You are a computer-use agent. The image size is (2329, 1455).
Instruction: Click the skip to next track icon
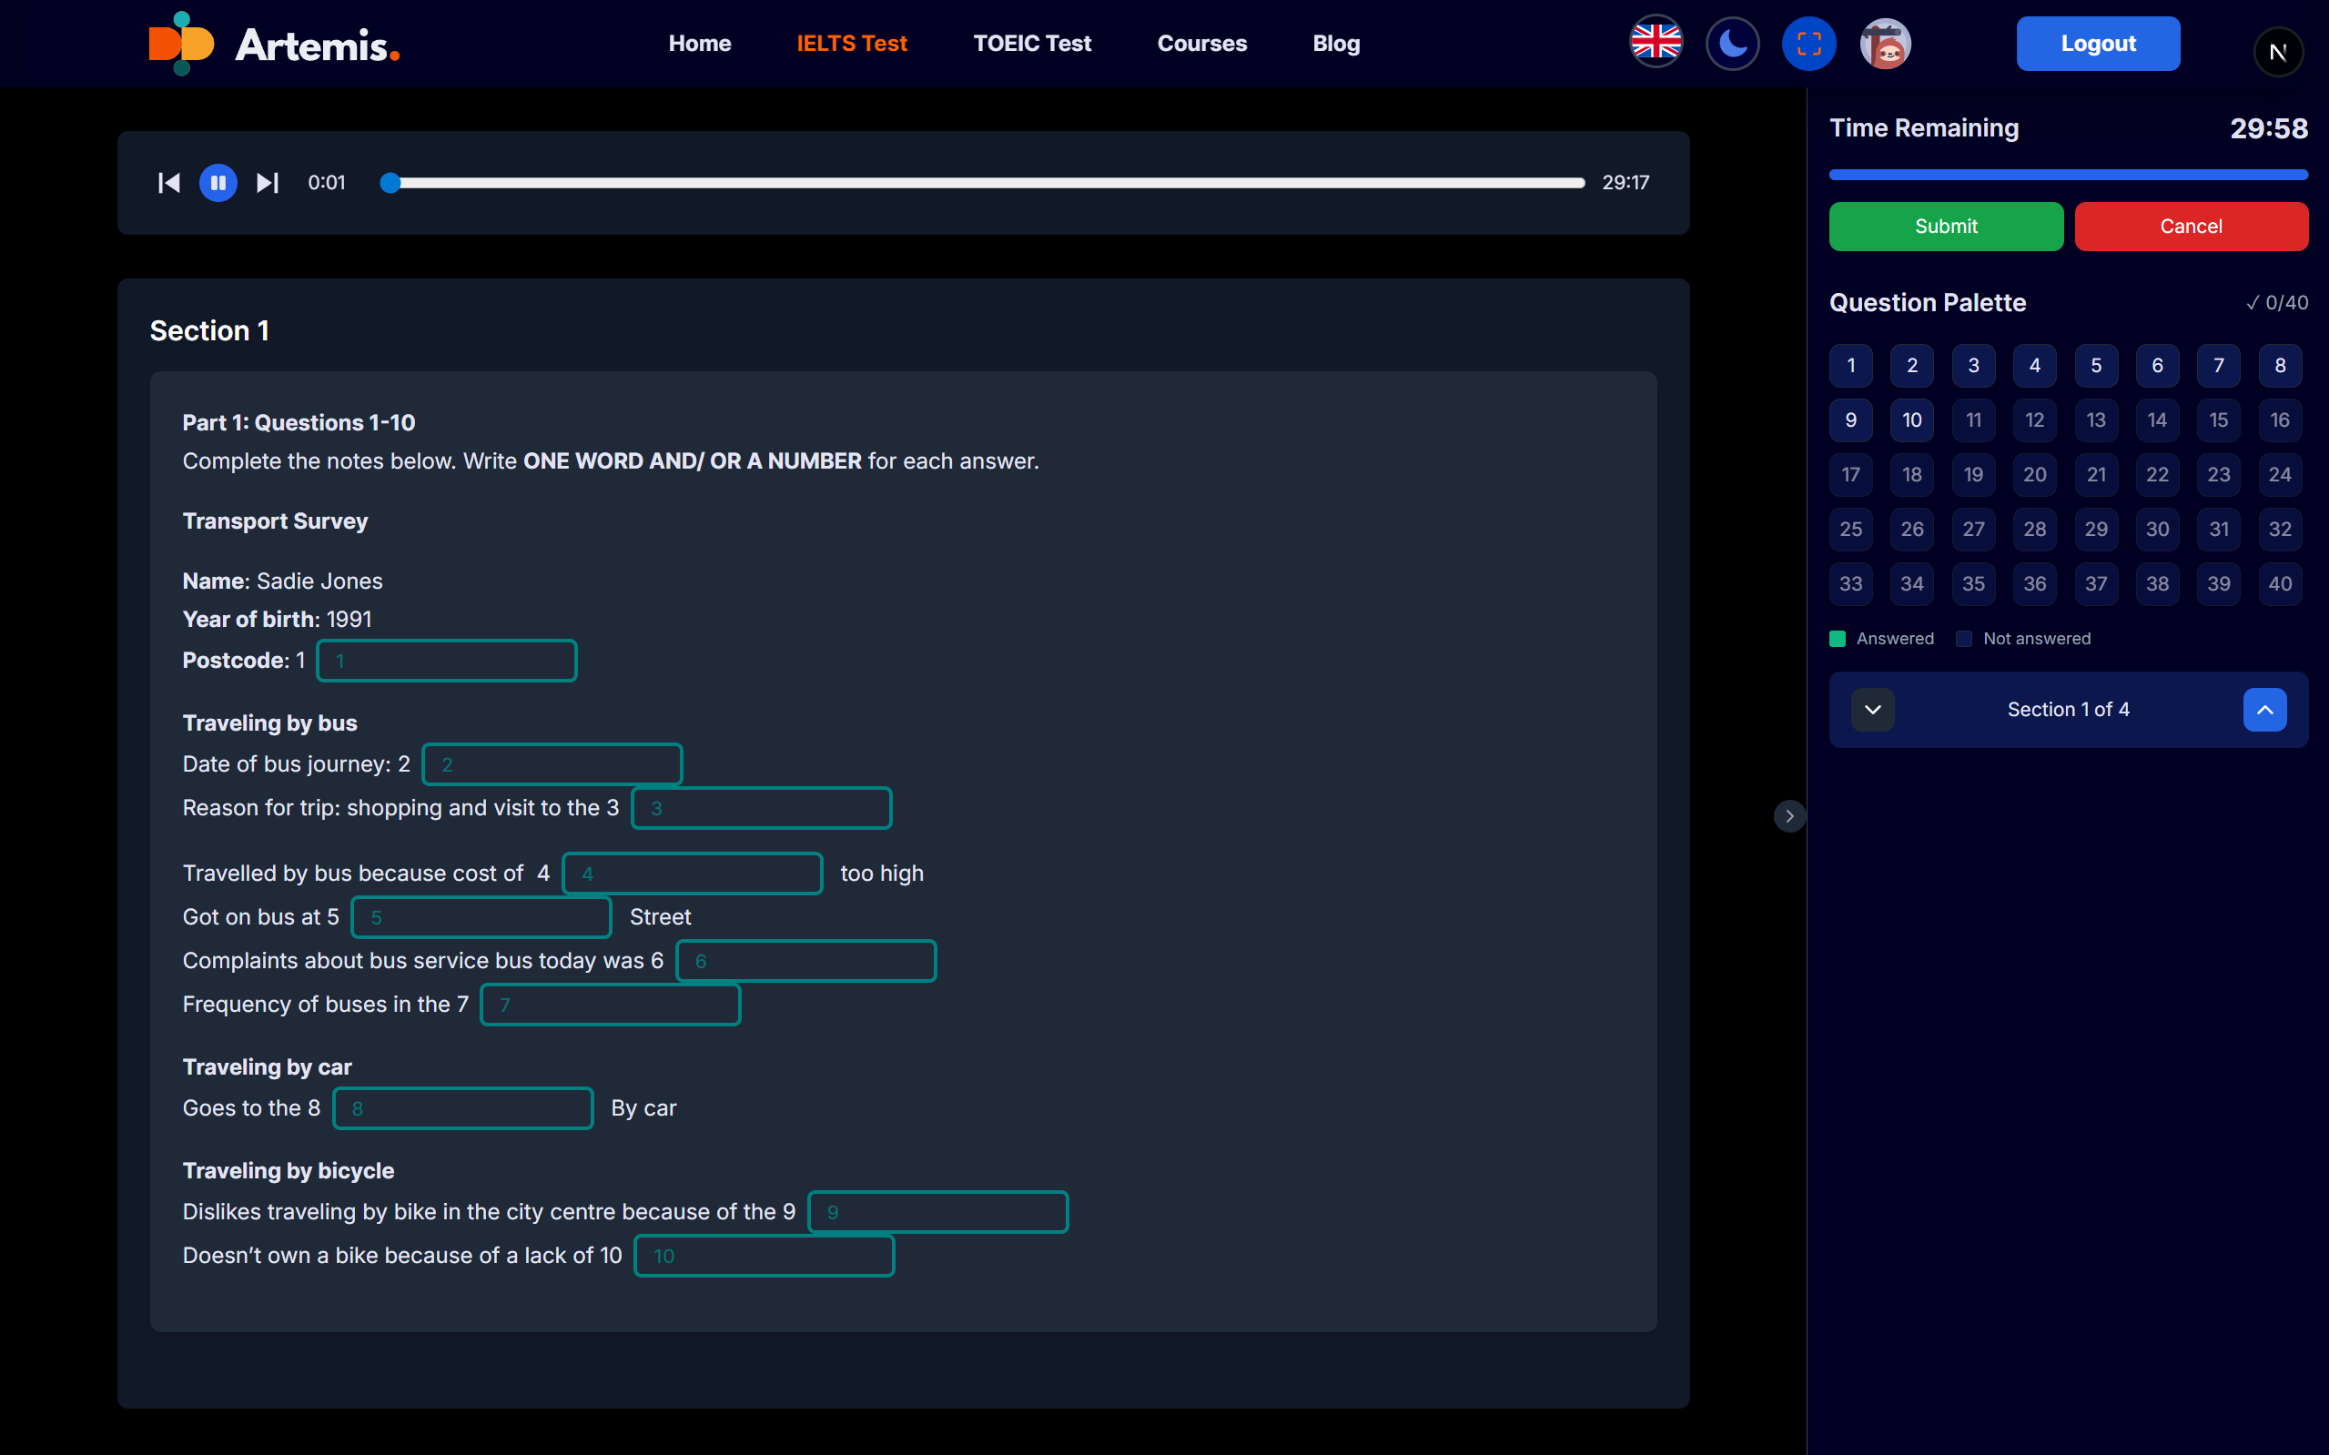pos(268,183)
